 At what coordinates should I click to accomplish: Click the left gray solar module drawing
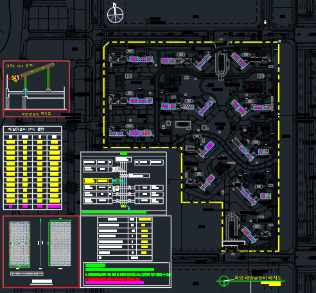point(19,244)
